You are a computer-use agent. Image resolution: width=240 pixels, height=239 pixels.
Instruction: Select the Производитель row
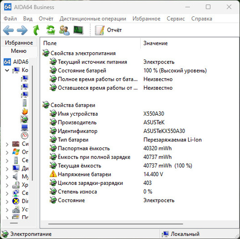(x=107, y=122)
